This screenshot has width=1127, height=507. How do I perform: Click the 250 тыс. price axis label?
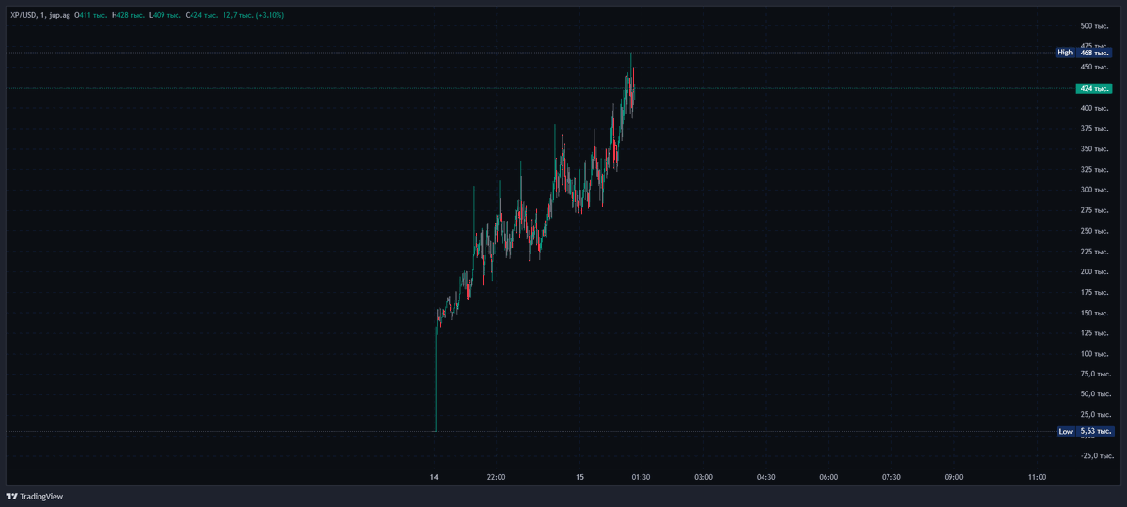(1095, 231)
